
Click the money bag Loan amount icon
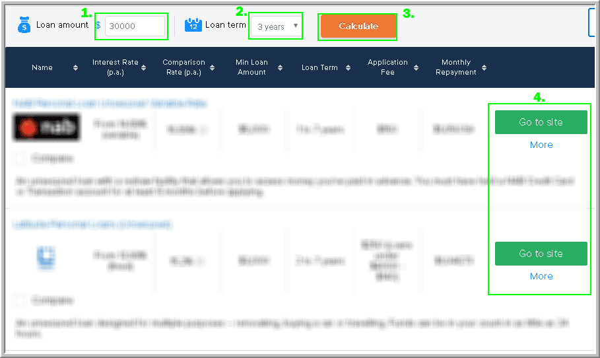[x=24, y=25]
